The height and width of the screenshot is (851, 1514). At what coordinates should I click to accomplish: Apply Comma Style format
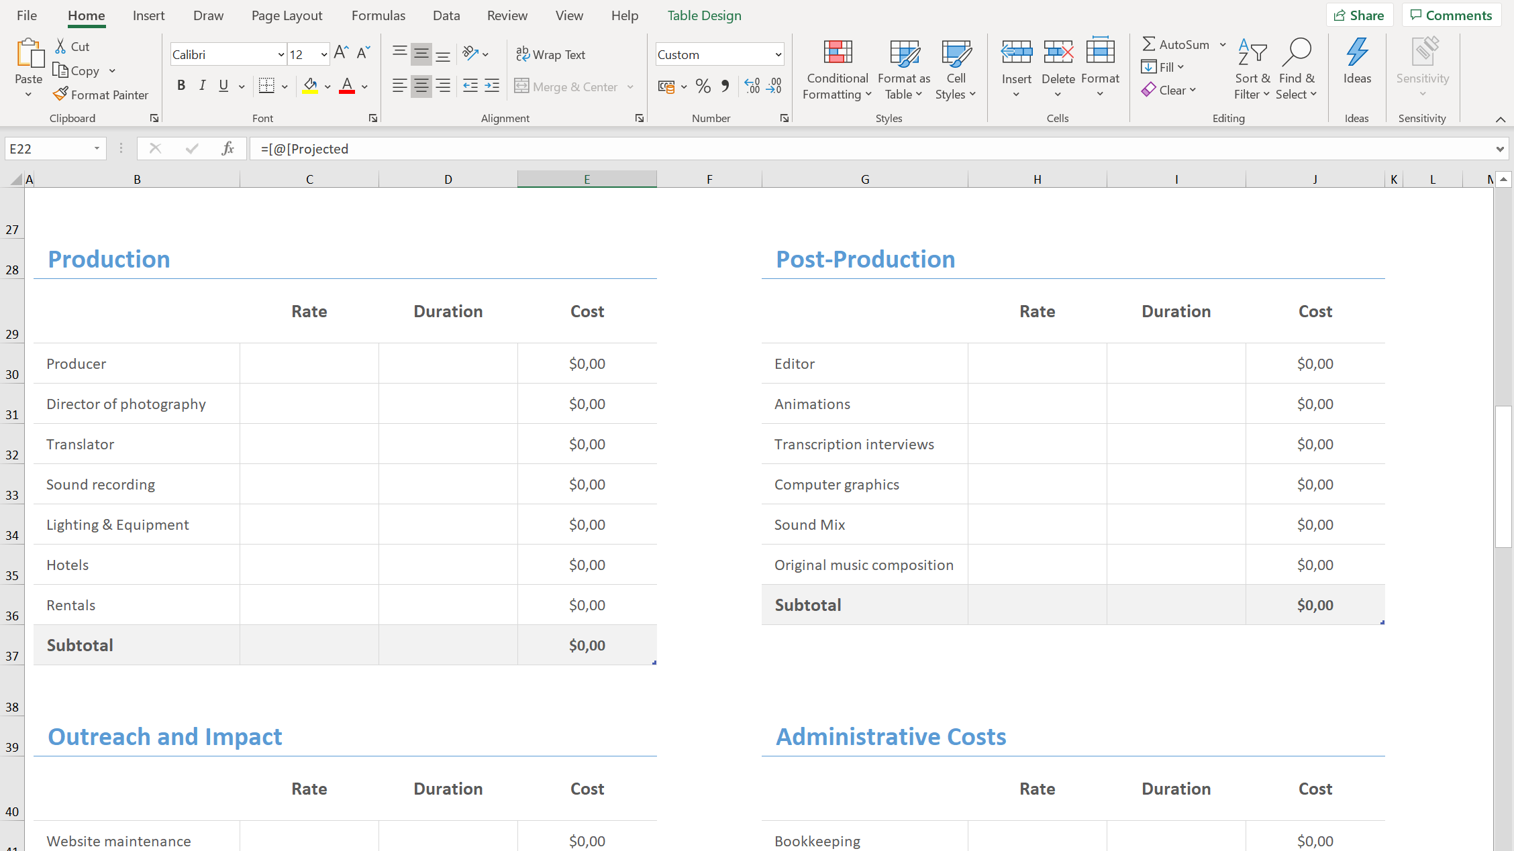725,86
